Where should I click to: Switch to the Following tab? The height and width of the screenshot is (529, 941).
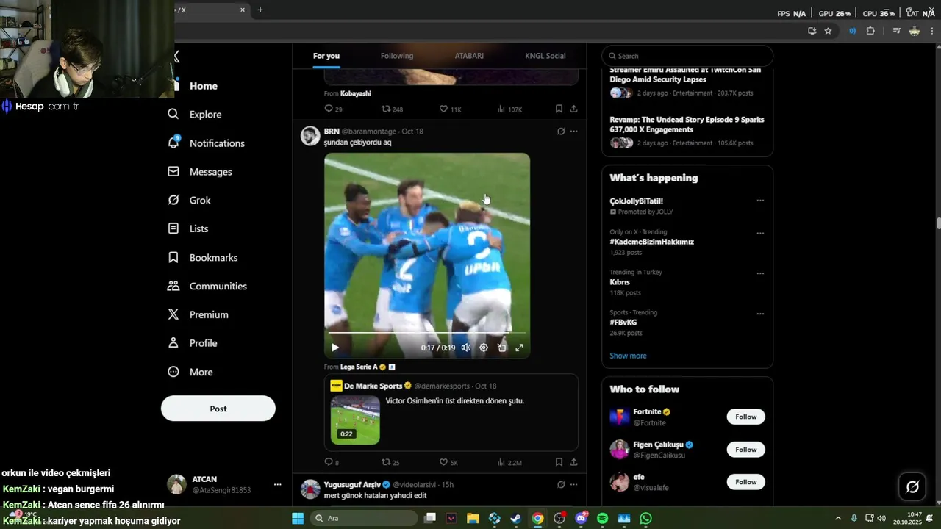point(397,56)
